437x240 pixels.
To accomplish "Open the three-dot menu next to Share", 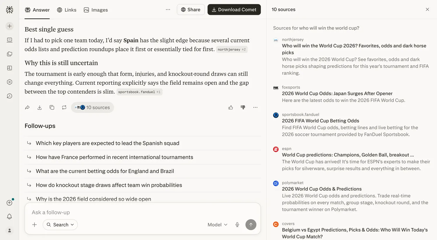I will pos(168,10).
